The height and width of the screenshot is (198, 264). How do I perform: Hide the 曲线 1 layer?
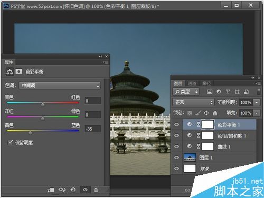point(176,146)
